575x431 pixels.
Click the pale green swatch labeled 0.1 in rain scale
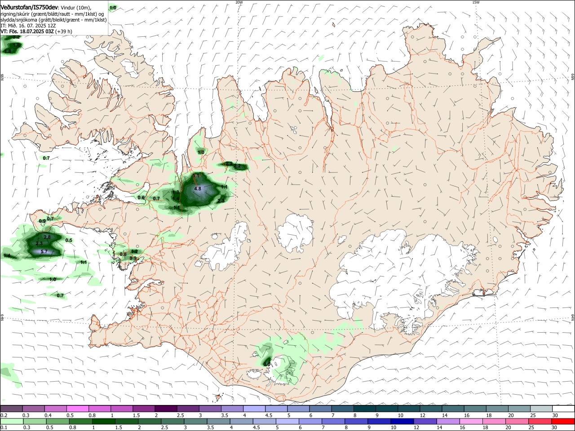tap(12, 421)
